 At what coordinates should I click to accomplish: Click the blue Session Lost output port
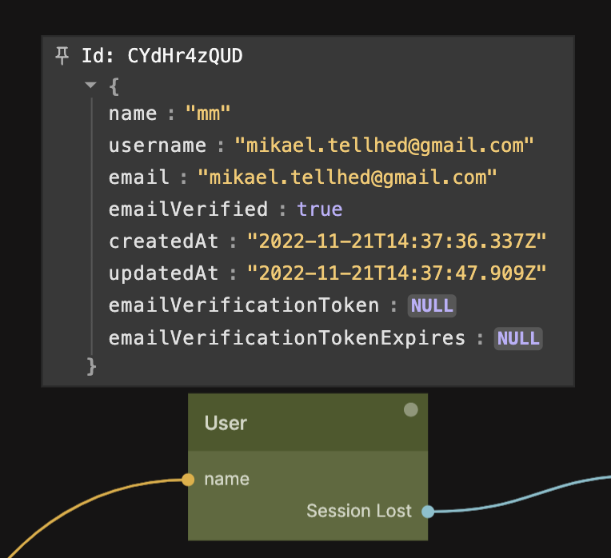pos(428,511)
